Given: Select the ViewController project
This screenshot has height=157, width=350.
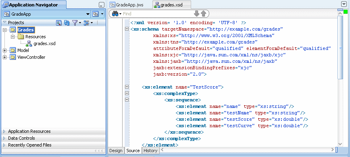Looking at the screenshot, I should point(31,57).
